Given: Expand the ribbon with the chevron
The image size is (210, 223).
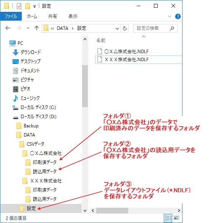Looking at the screenshot, I should pos(170,16).
